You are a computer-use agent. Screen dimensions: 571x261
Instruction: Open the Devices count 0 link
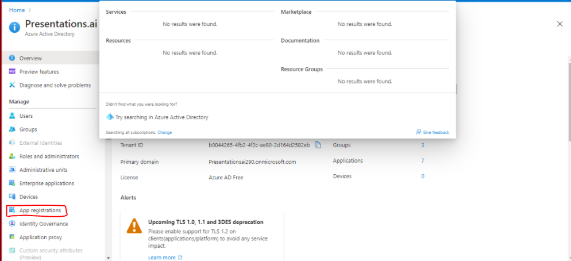coord(422,176)
